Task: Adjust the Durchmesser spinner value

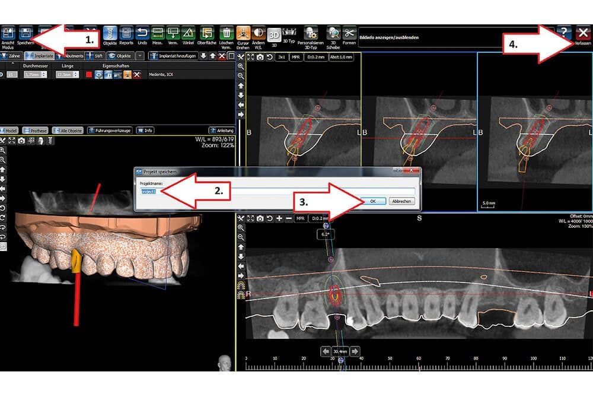Action: pyautogui.click(x=35, y=75)
